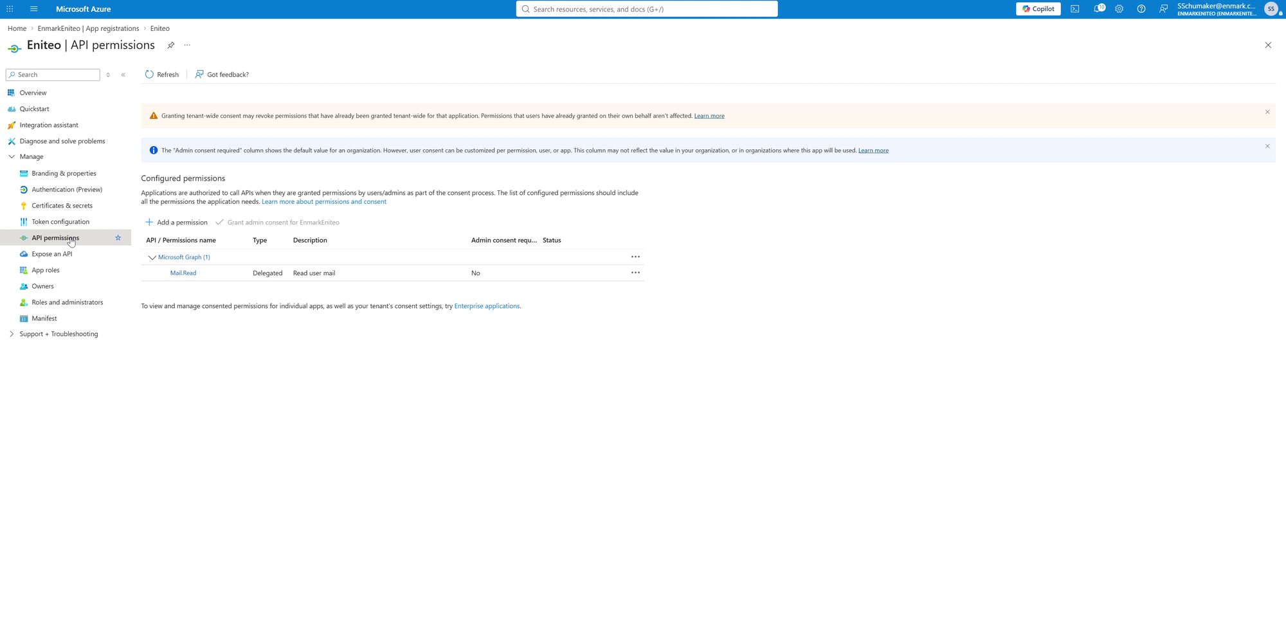This screenshot has height=636, width=1286.
Task: Open portal settings gear icon
Action: 1119,9
